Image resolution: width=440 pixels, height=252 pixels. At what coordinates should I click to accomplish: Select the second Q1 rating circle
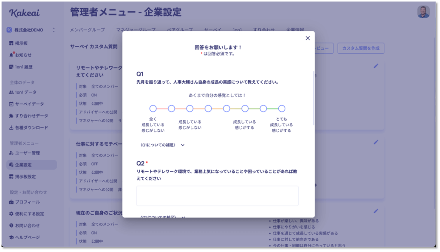coord(171,109)
